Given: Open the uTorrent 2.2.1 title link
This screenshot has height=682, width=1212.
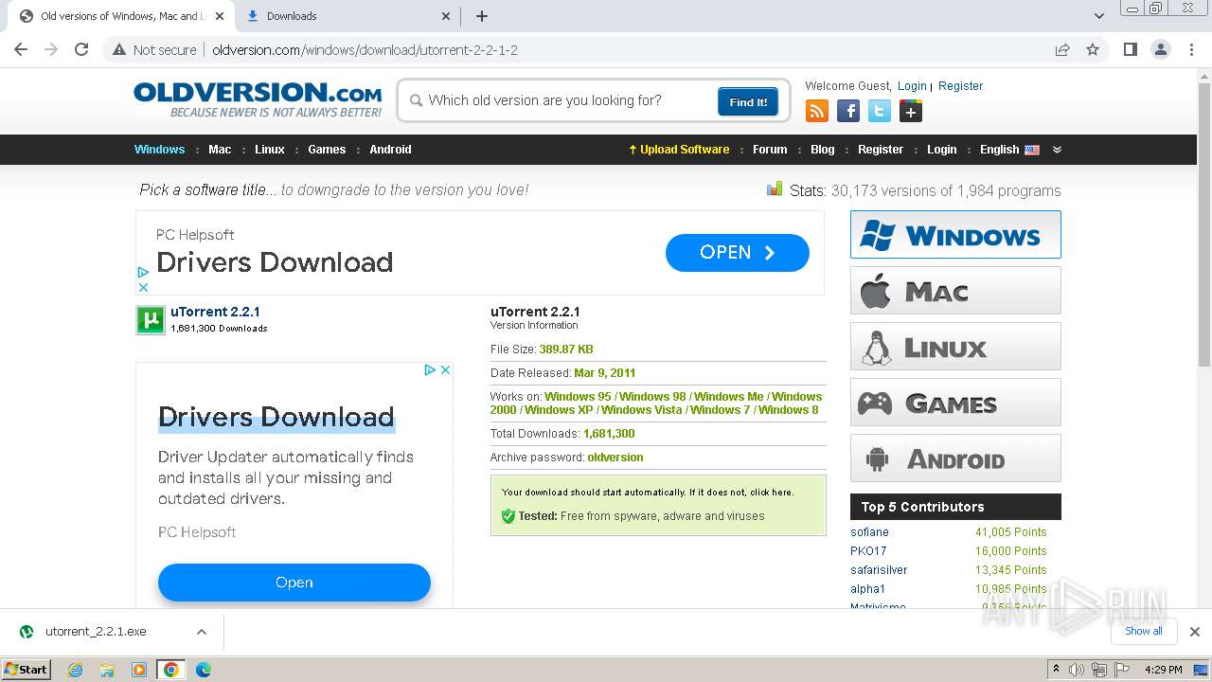Looking at the screenshot, I should (x=215, y=312).
